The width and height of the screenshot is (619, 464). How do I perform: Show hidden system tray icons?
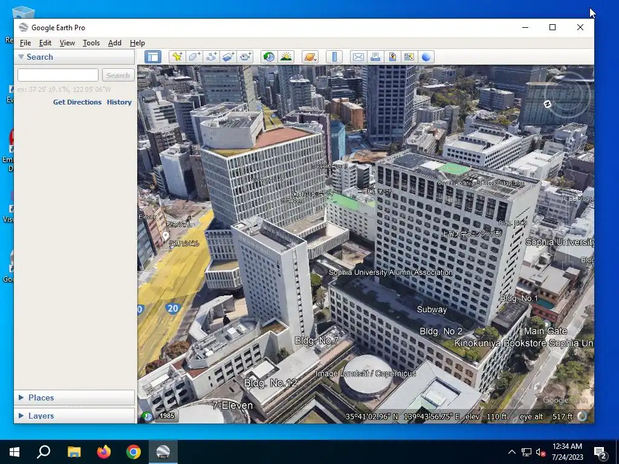click(x=511, y=452)
